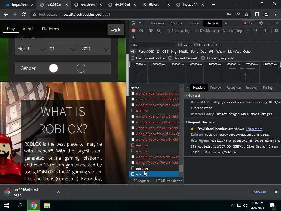Viewport: 281px width, 211px height.
Task: Open File Explorer from the taskbar
Action: pos(47,206)
